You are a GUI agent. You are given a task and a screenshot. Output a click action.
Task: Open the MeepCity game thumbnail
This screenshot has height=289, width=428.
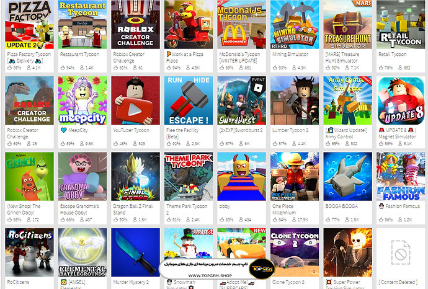point(82,100)
